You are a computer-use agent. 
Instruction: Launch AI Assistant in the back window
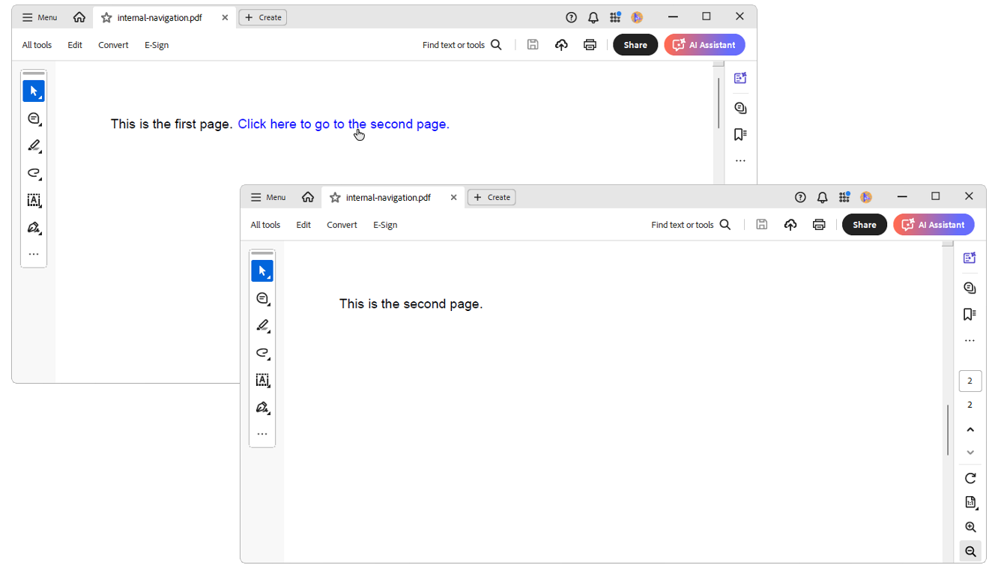click(x=704, y=45)
